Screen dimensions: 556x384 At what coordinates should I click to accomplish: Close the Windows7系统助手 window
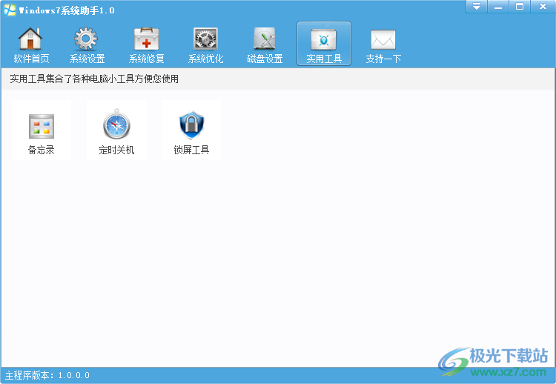click(543, 7)
